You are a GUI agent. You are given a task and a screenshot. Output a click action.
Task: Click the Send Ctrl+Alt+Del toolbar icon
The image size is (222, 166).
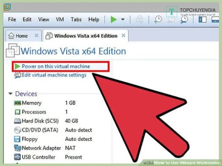pyautogui.click(x=139, y=20)
